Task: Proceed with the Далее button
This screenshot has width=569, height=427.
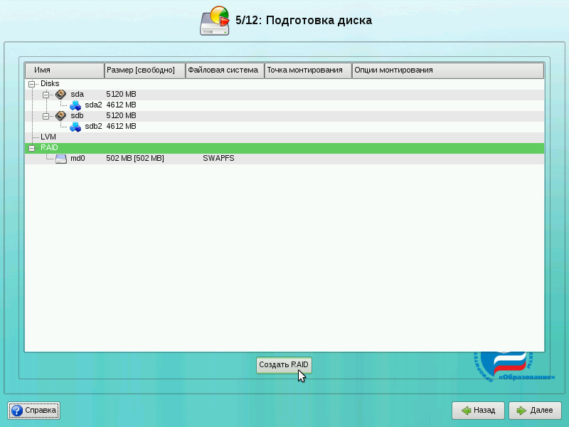Action: click(535, 411)
